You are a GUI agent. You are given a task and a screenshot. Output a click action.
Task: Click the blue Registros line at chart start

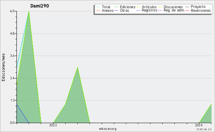[x=23, y=113]
